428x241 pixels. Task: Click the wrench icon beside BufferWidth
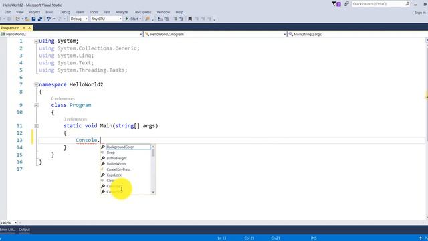(103, 163)
